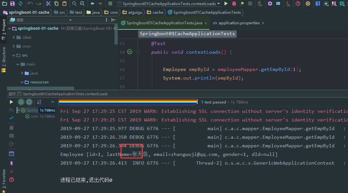This screenshot has height=193, width=348.
Task: Expand the java folder in tree
Action: tap(22, 73)
